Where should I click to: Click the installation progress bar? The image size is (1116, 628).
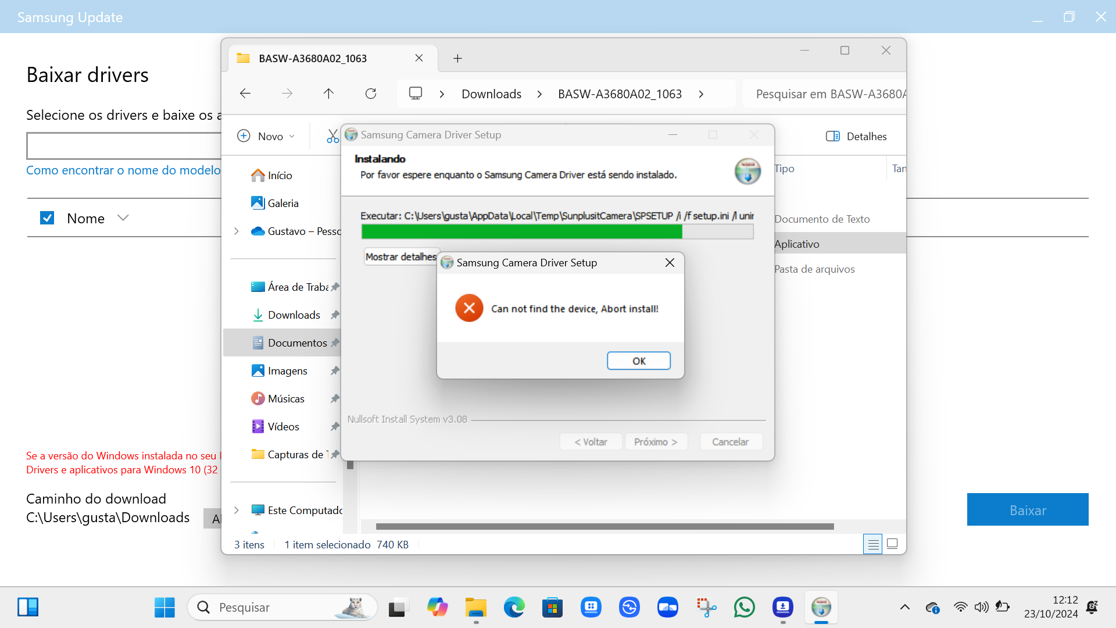557,231
